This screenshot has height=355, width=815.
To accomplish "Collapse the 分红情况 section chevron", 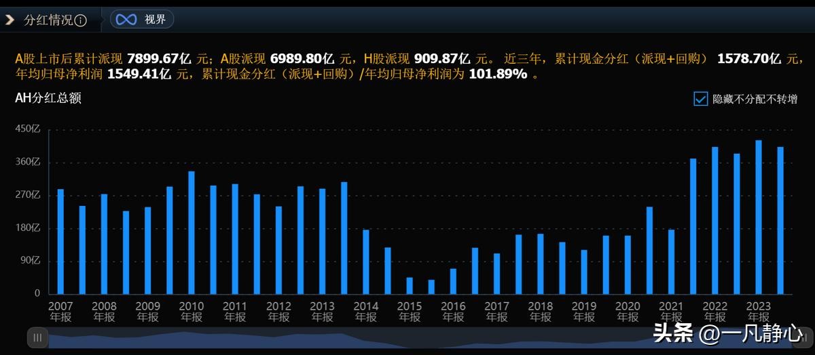I will 10,20.
